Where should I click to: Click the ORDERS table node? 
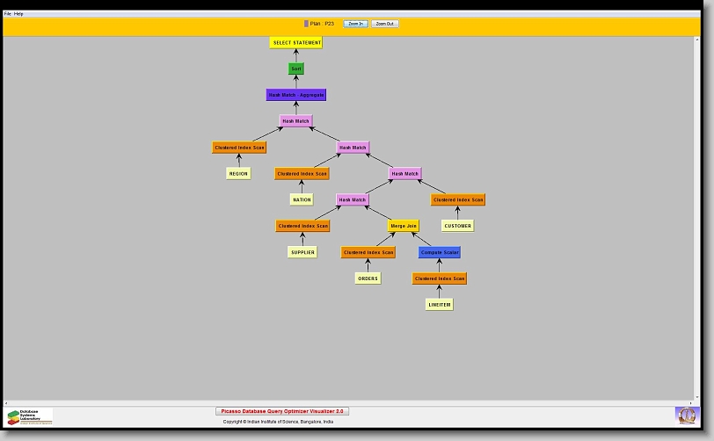[x=368, y=278]
